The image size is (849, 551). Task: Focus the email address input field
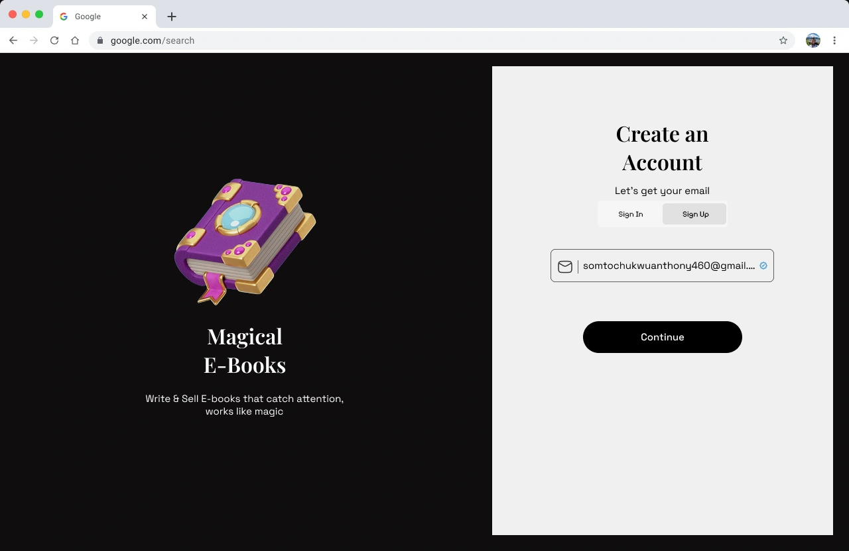[x=662, y=266]
